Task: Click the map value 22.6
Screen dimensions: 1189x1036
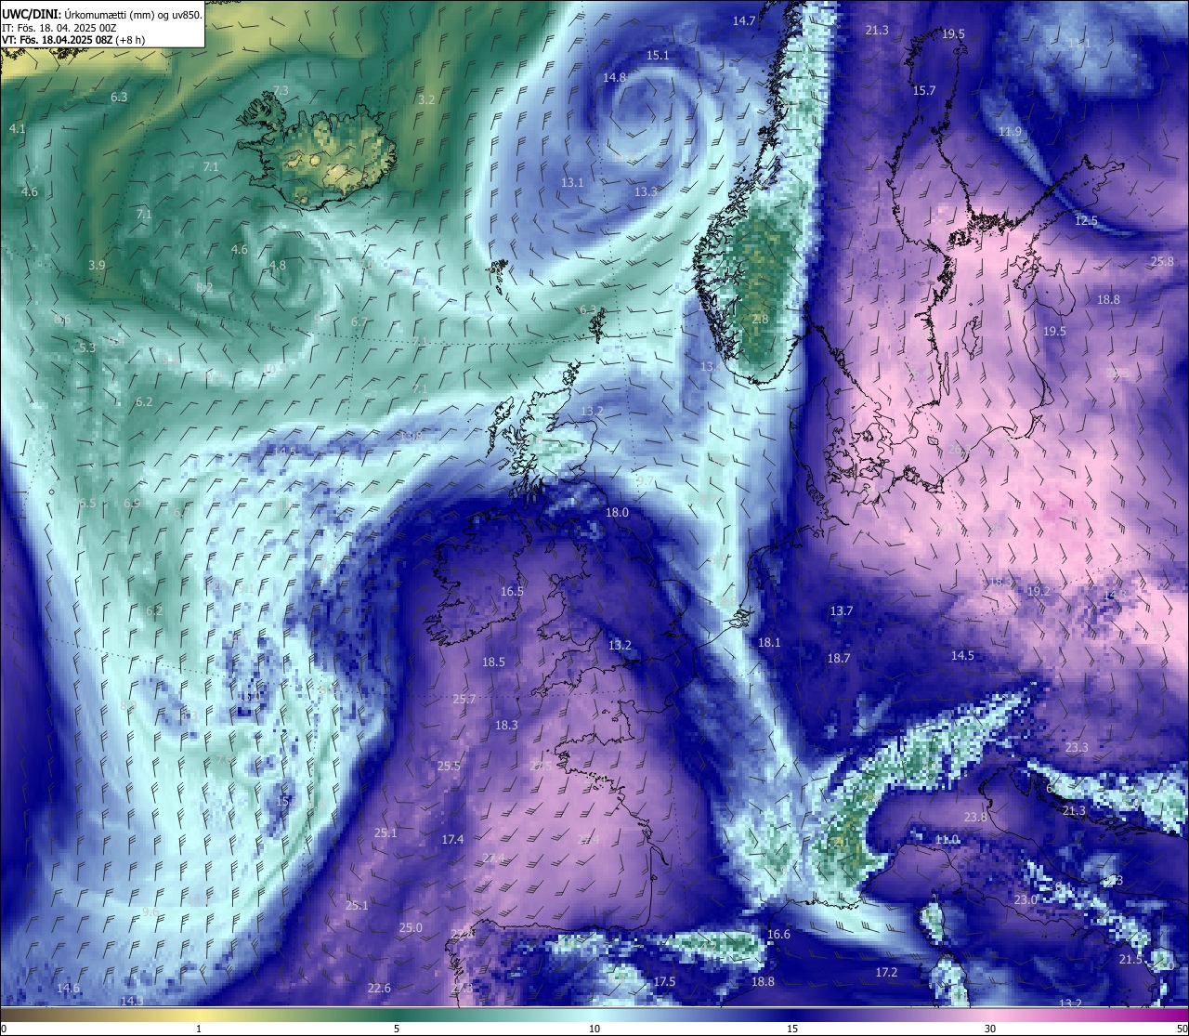Action: [x=379, y=989]
